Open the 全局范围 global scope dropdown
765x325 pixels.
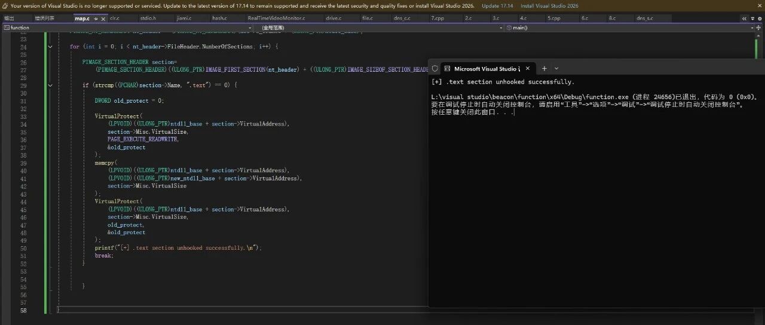click(380, 27)
